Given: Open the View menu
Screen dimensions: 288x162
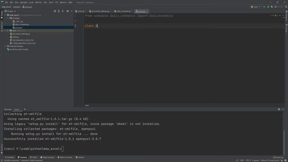Looking at the screenshot, I should (17, 2).
